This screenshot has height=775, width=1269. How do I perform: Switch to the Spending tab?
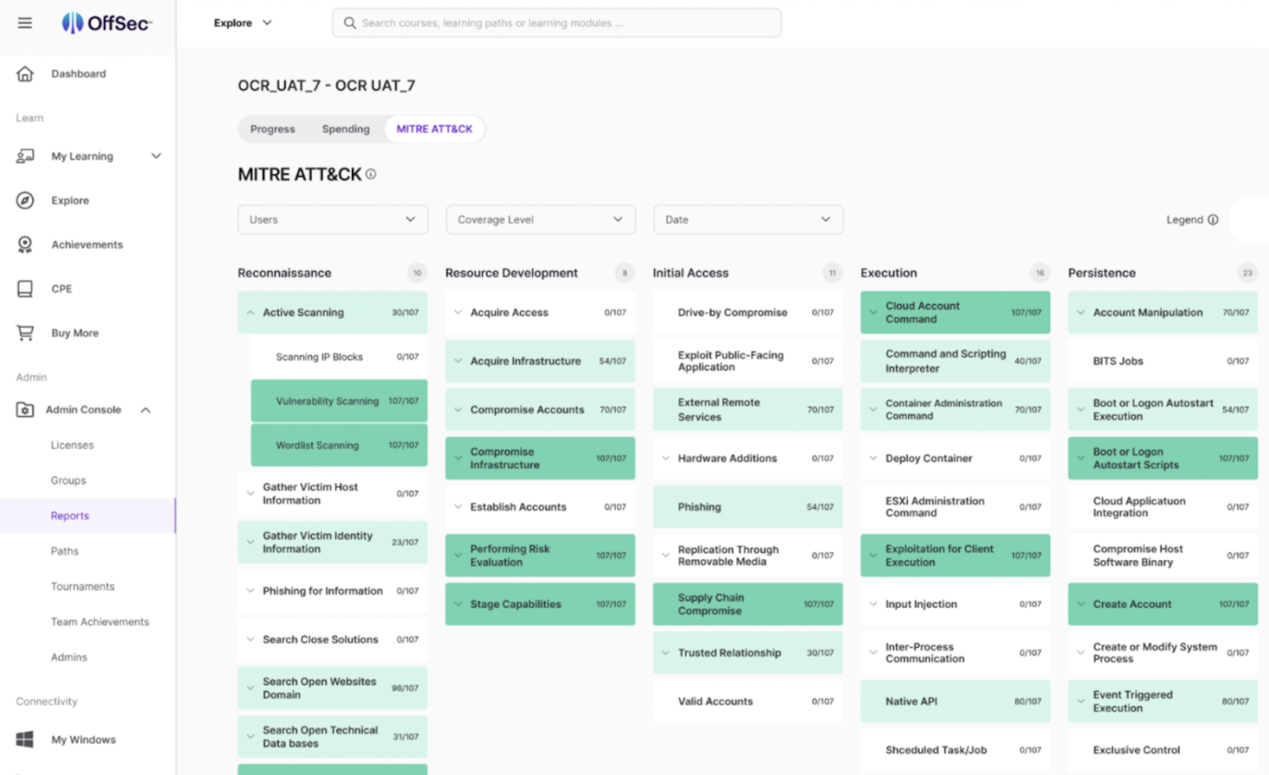pyautogui.click(x=346, y=128)
